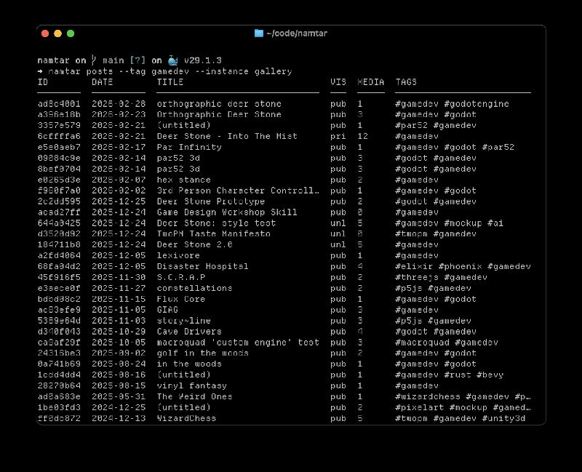The width and height of the screenshot is (582, 472).
Task: Minimize the window using the yellow button
Action: click(x=57, y=33)
